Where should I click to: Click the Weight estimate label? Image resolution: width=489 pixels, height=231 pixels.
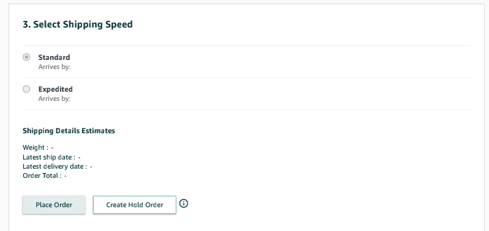point(36,147)
